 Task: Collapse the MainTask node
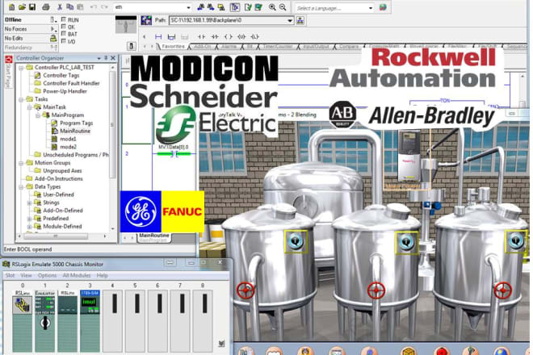pos(30,107)
